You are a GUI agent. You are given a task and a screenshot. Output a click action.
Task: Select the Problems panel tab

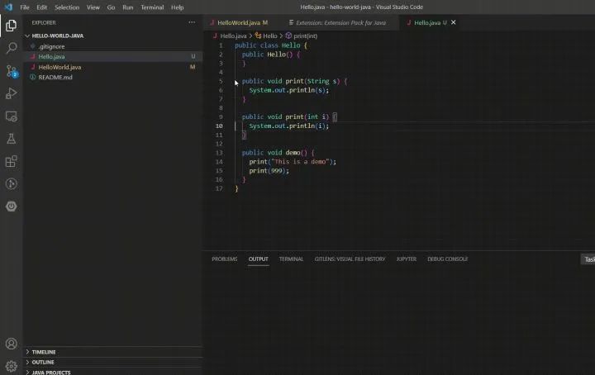224,259
